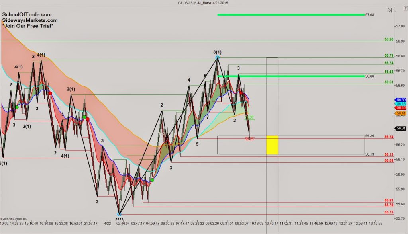Click the green 56.74 level label

pyautogui.click(x=389, y=63)
